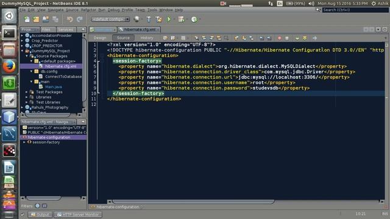Click the Shift Line Right icon
Screen dimensions: 390x219
(x=269, y=38)
